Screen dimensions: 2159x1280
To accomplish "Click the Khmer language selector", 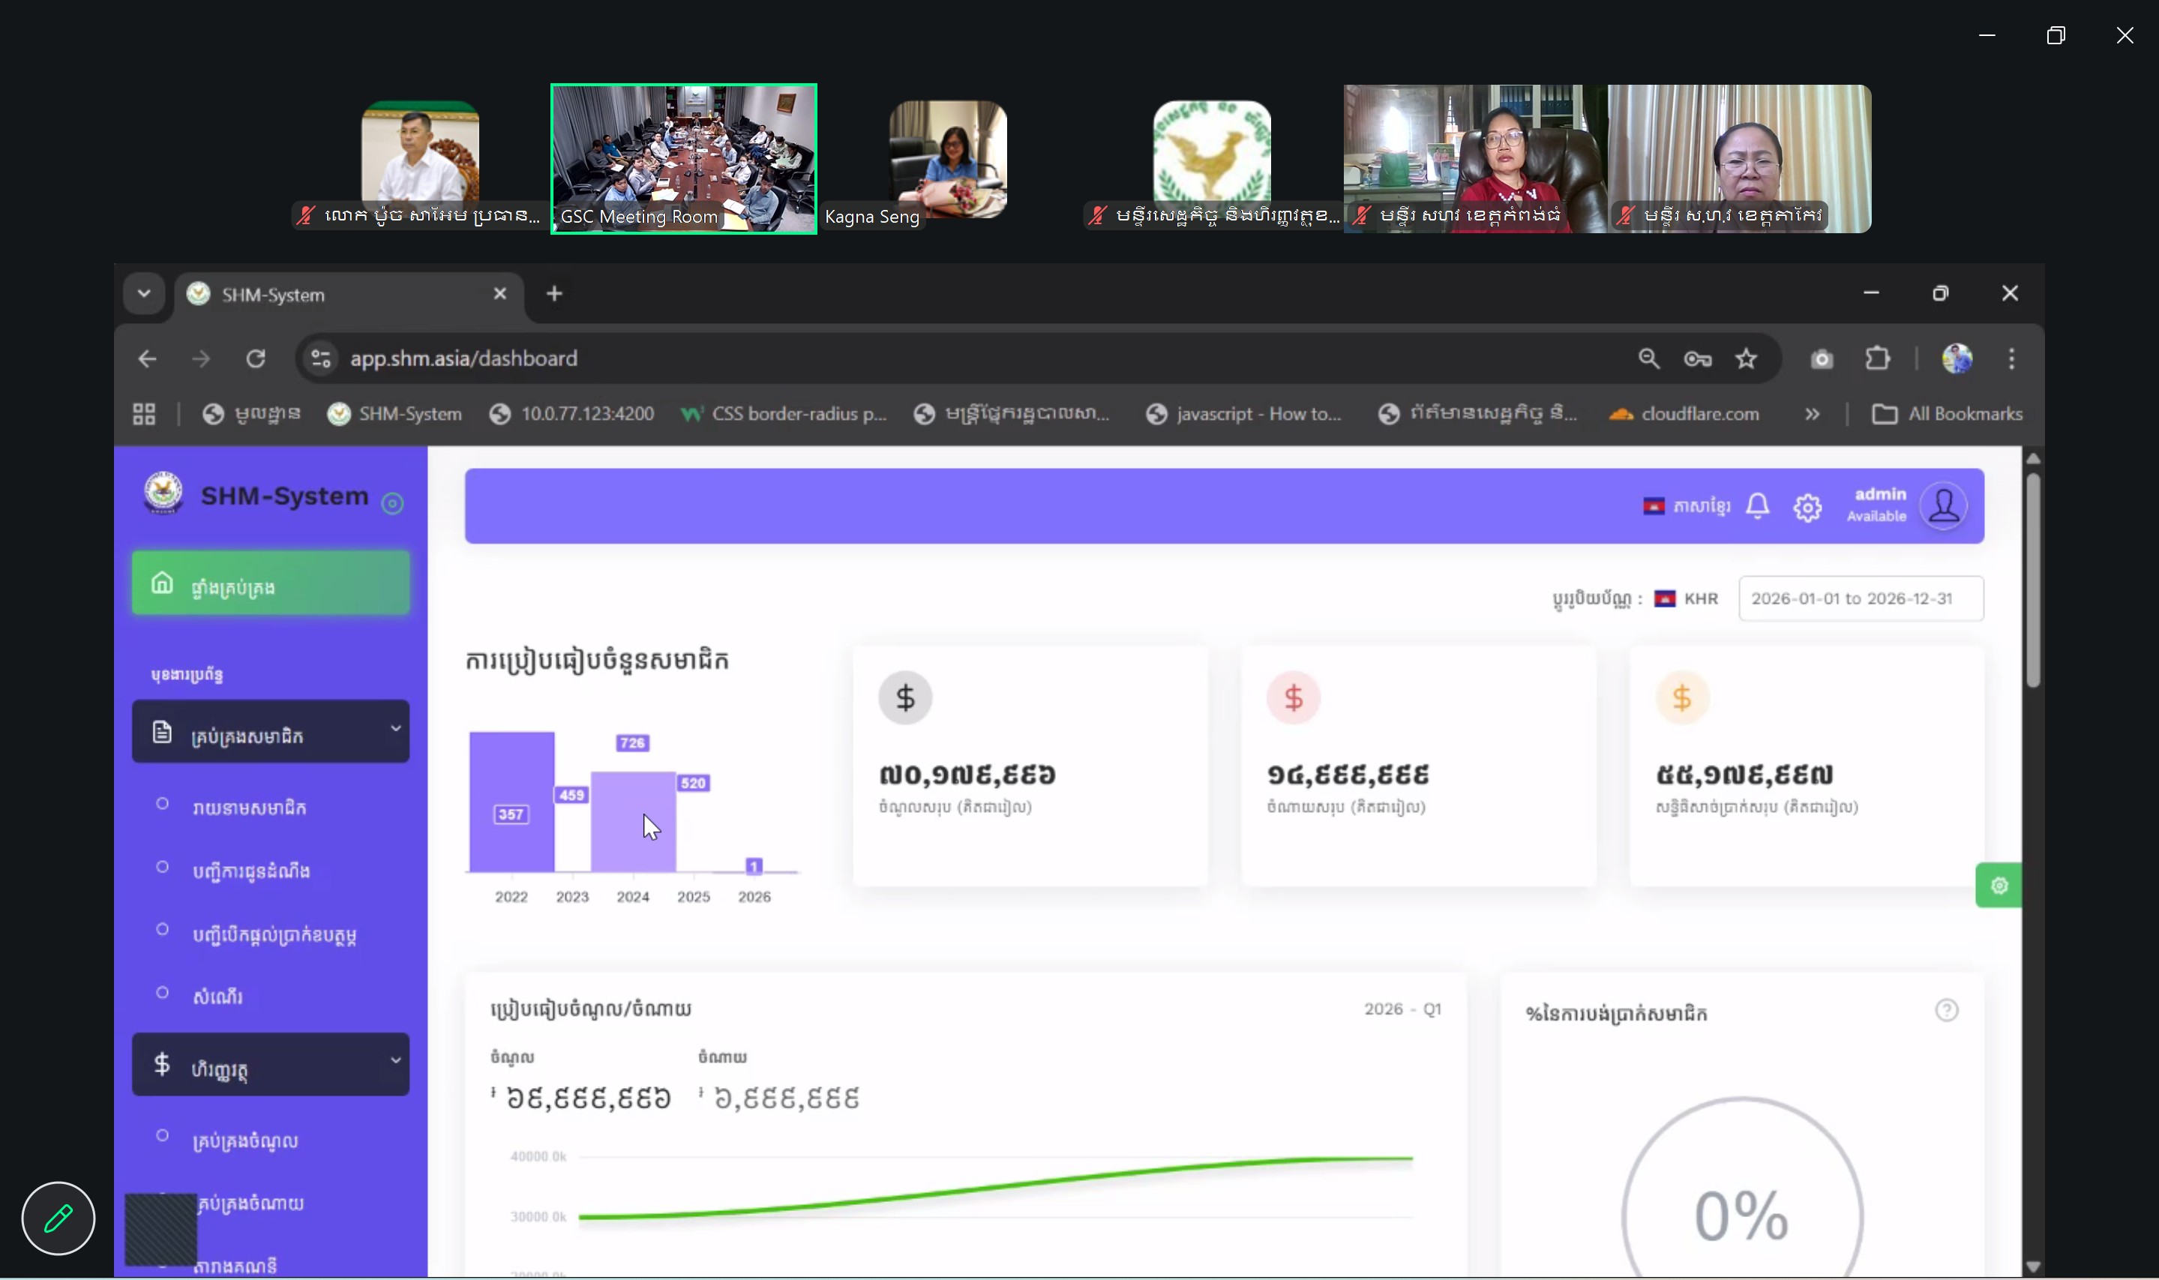I will (1687, 506).
